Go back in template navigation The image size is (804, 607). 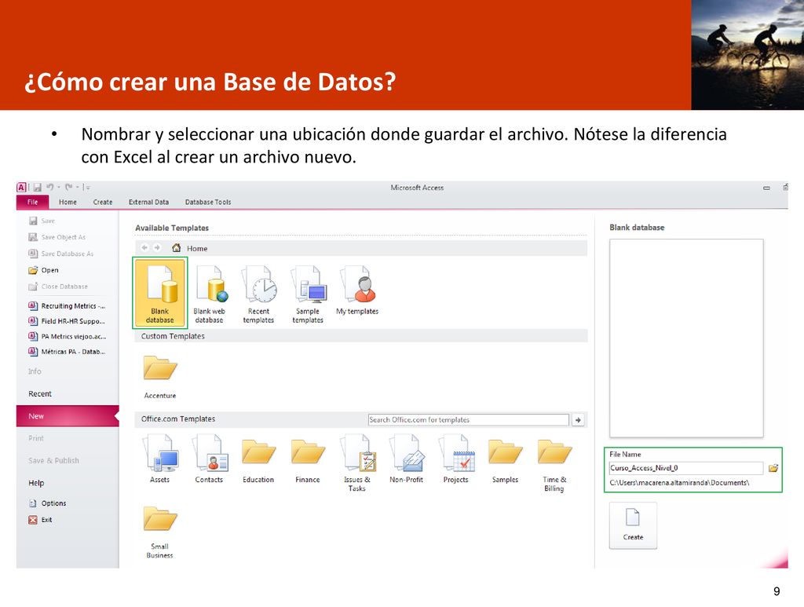(144, 247)
